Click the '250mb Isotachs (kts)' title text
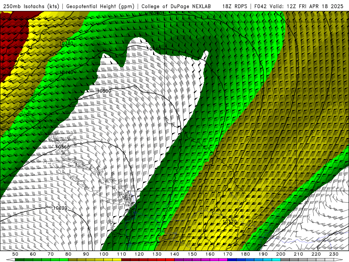349x262 pixels. click(31, 6)
